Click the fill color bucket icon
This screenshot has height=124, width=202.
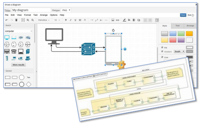click(x=129, y=20)
